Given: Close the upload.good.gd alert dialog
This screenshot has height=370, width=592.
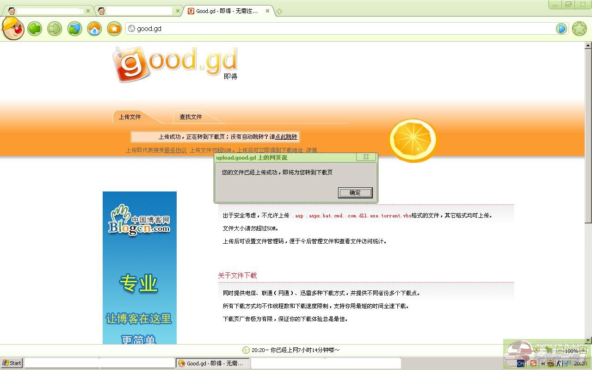Looking at the screenshot, I should 365,157.
